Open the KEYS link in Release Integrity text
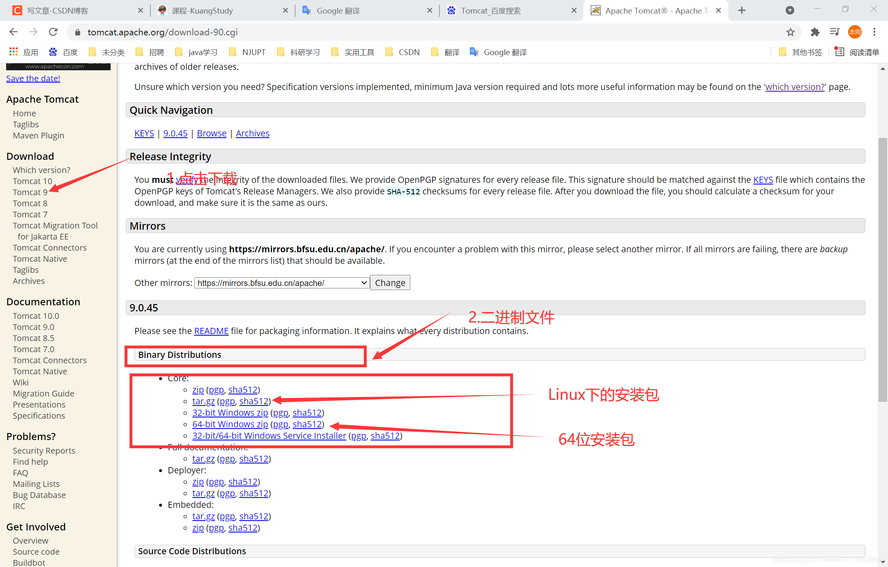Screen dimensions: 888x567 (763, 180)
